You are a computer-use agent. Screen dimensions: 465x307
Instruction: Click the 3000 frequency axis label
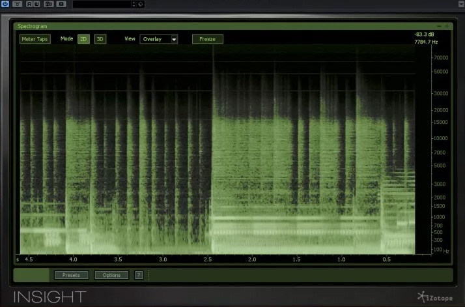tap(440, 184)
